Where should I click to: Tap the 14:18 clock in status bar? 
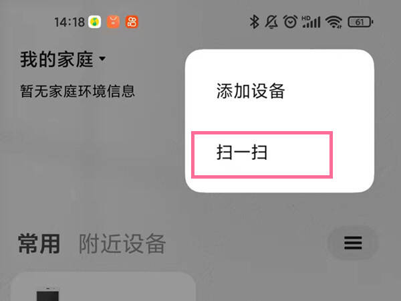70,22
